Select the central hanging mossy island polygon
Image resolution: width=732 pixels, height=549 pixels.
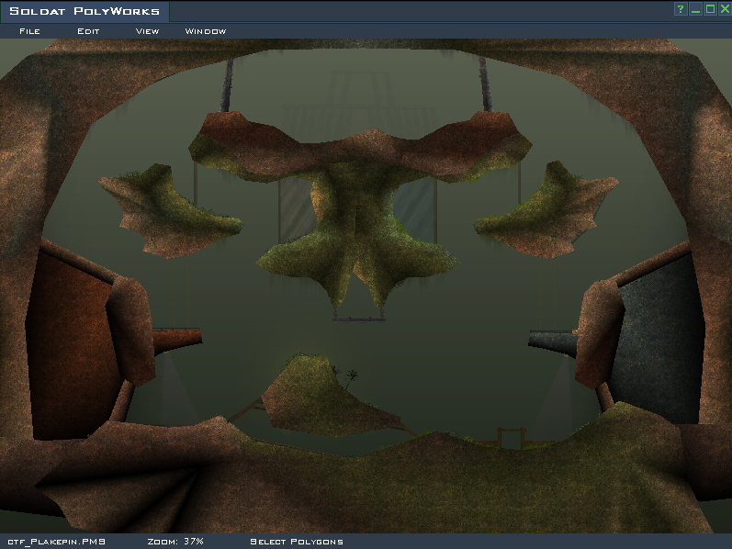pyautogui.click(x=358, y=230)
